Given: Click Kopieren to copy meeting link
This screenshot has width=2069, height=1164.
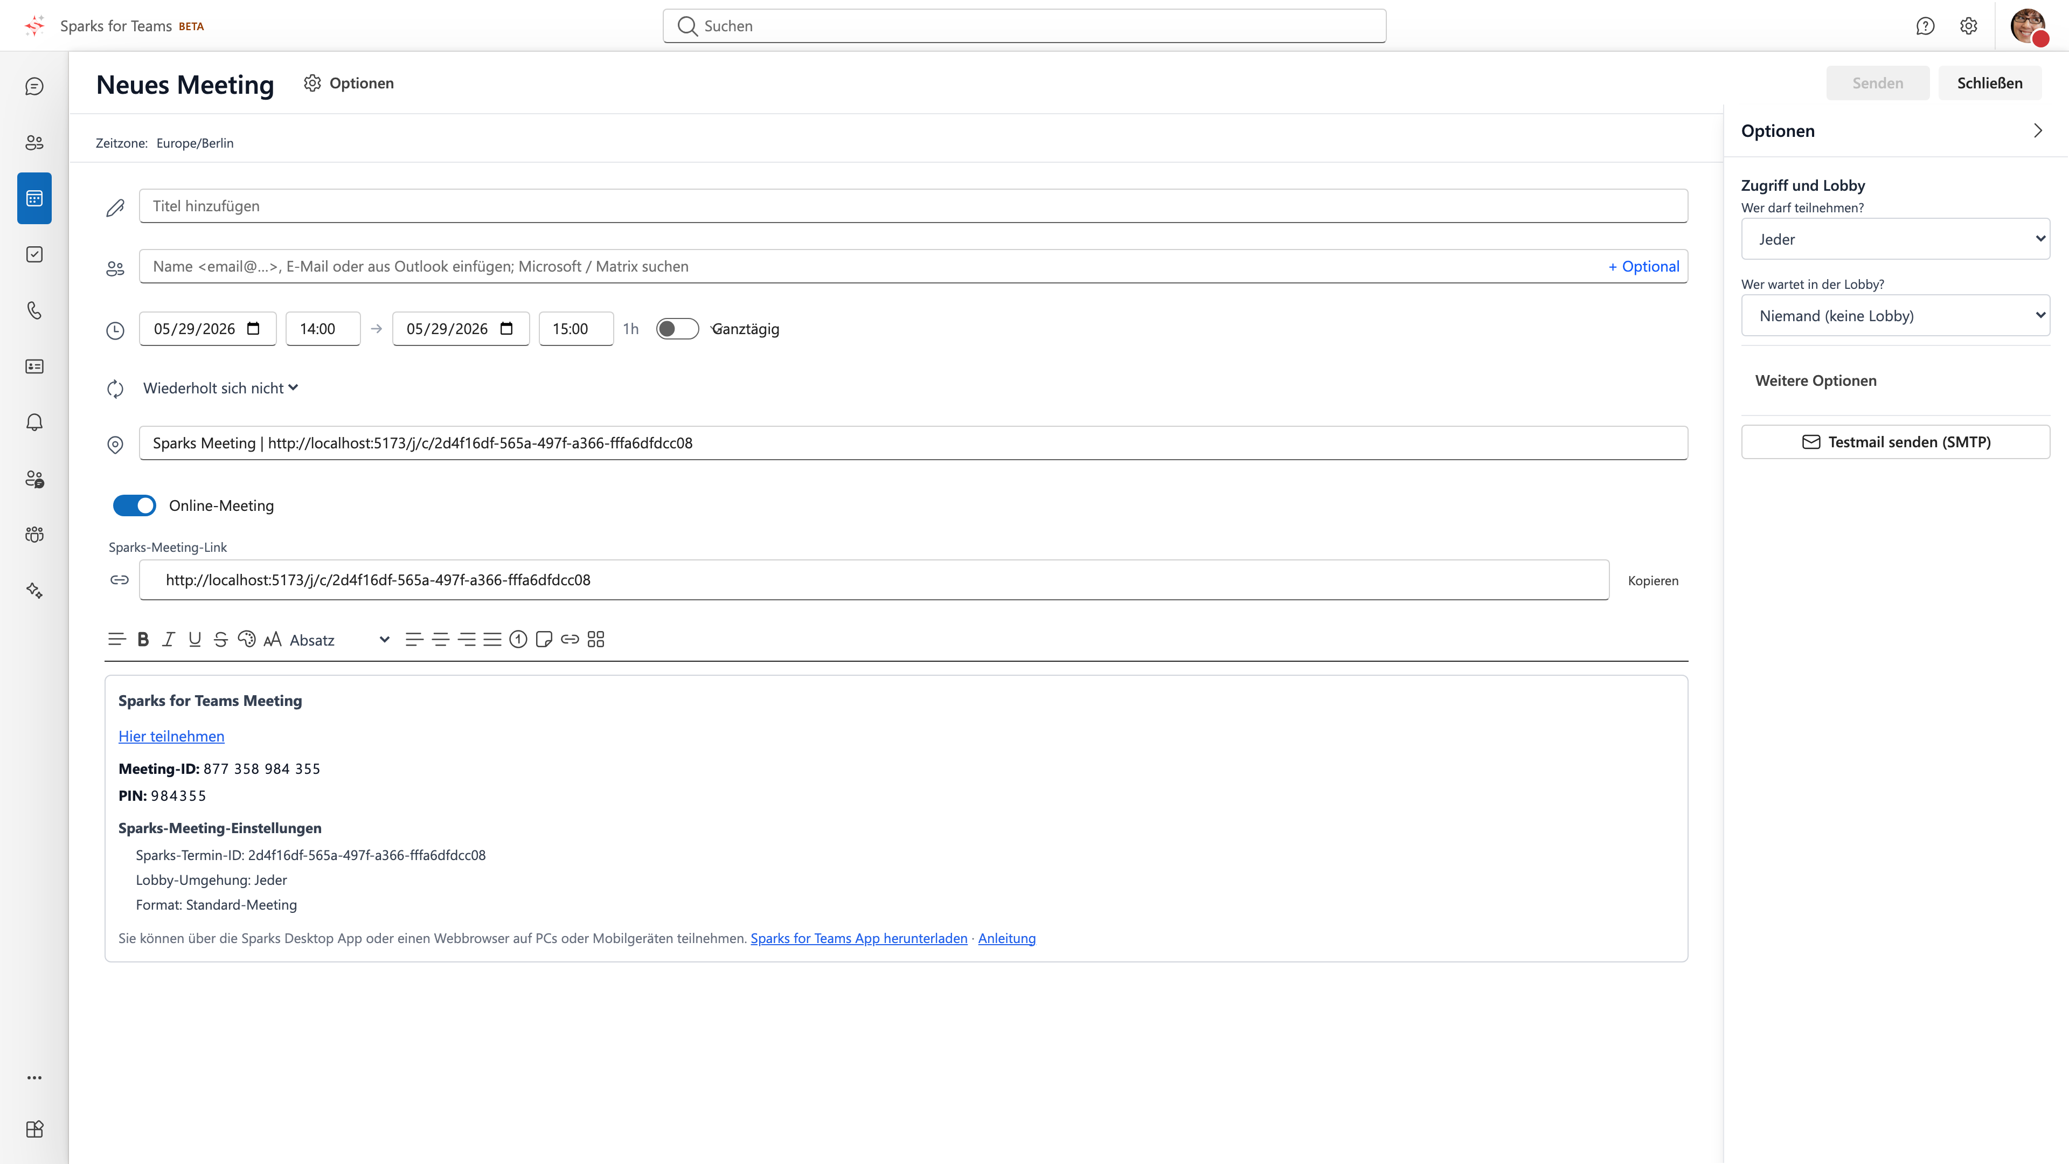Looking at the screenshot, I should [1653, 580].
